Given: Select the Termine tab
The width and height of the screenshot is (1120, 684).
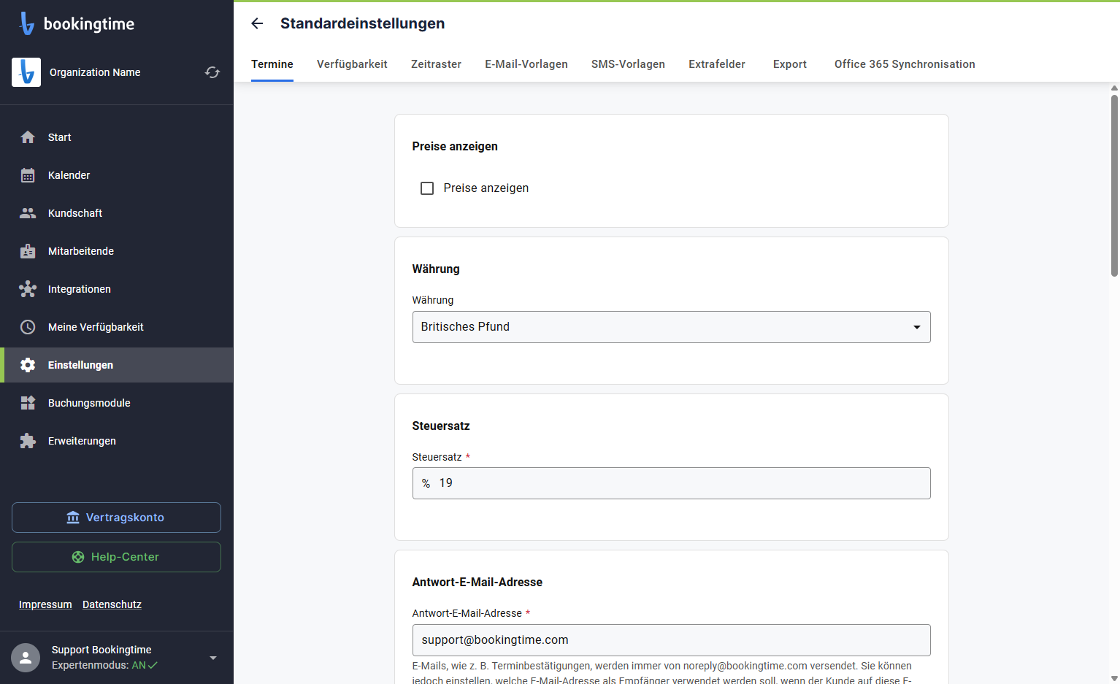Looking at the screenshot, I should click(272, 64).
